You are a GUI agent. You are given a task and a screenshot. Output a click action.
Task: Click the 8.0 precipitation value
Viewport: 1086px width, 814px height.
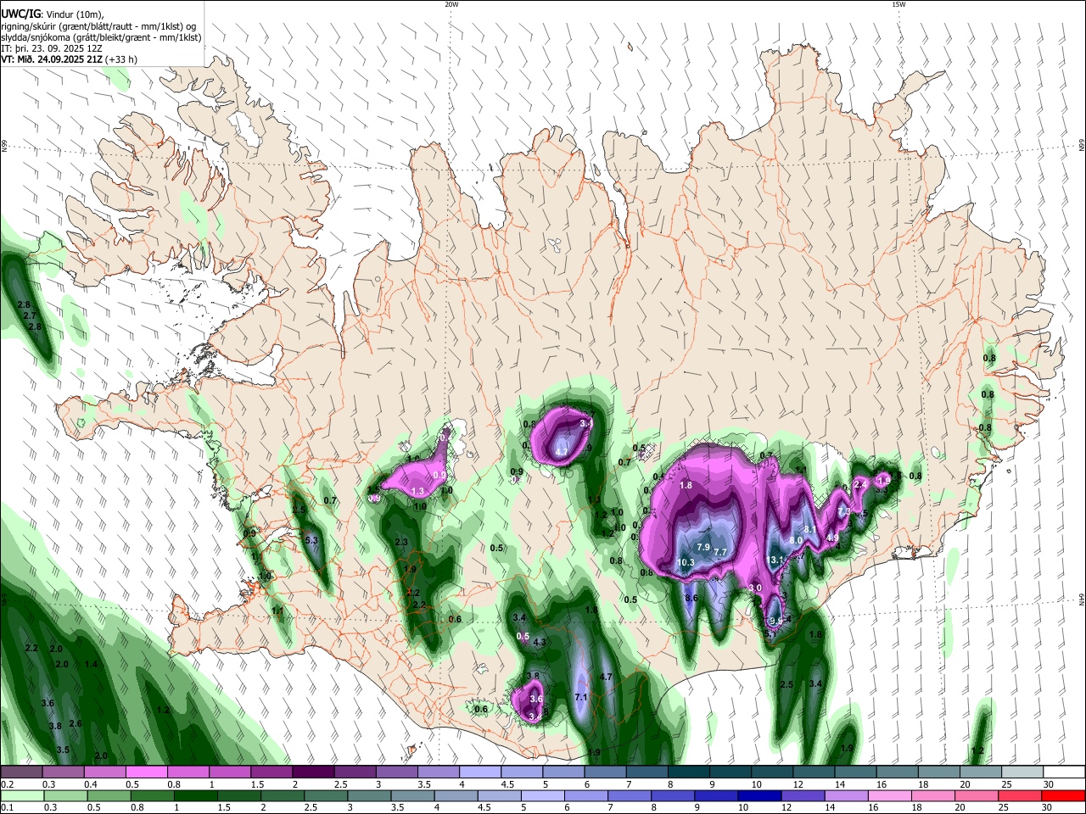pyautogui.click(x=796, y=540)
